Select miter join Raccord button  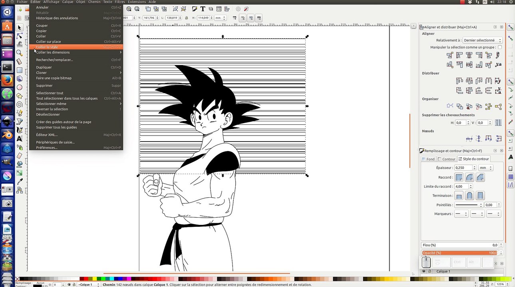tap(459, 177)
